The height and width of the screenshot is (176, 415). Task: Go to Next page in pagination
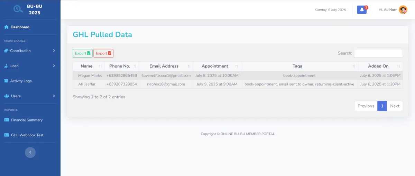[395, 106]
